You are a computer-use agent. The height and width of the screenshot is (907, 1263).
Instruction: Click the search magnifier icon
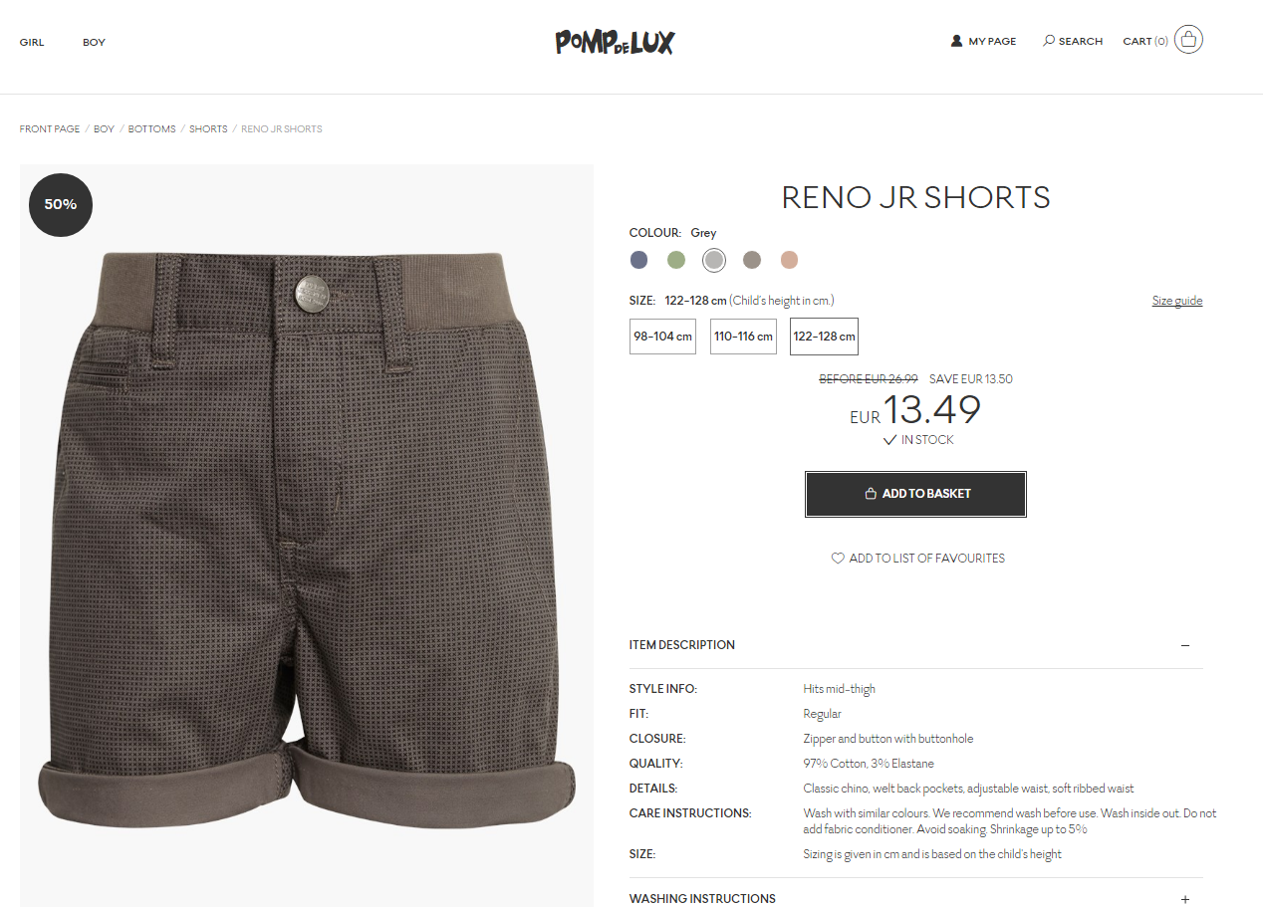[1049, 41]
